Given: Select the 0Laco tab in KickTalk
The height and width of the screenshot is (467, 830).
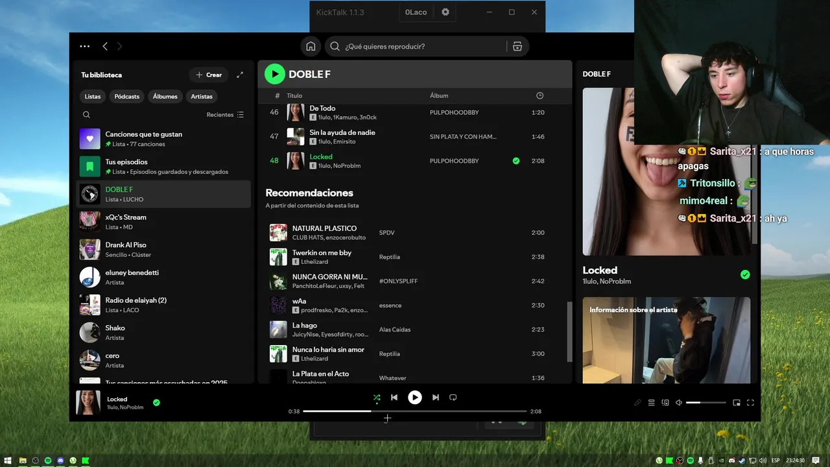Looking at the screenshot, I should [416, 12].
